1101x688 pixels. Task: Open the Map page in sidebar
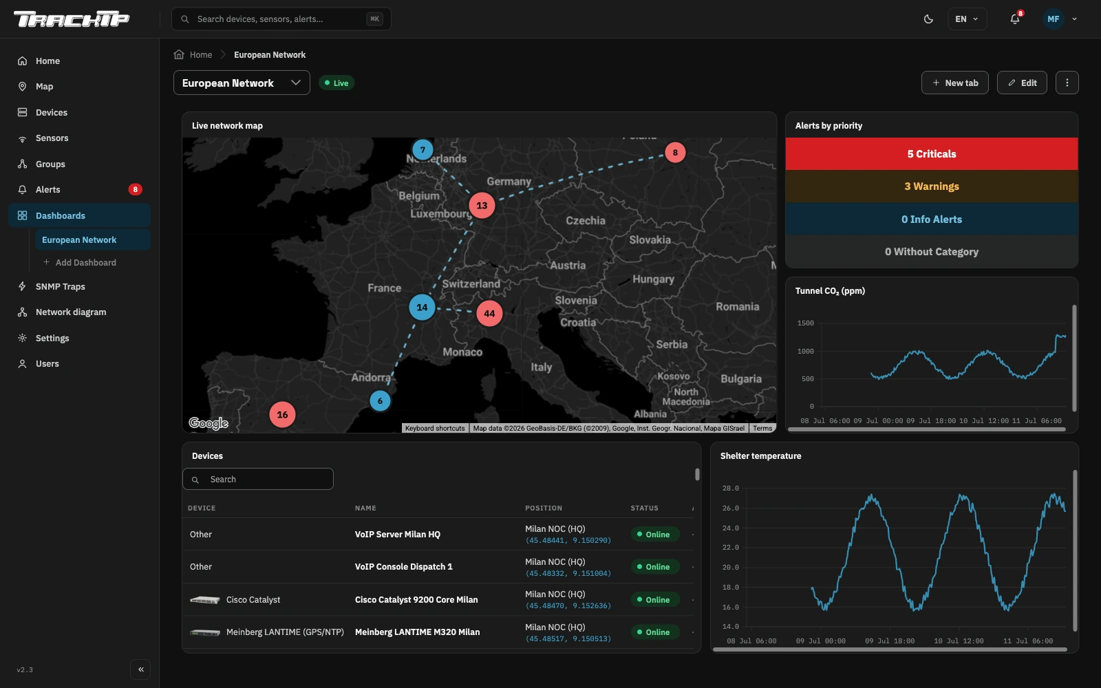coord(80,86)
